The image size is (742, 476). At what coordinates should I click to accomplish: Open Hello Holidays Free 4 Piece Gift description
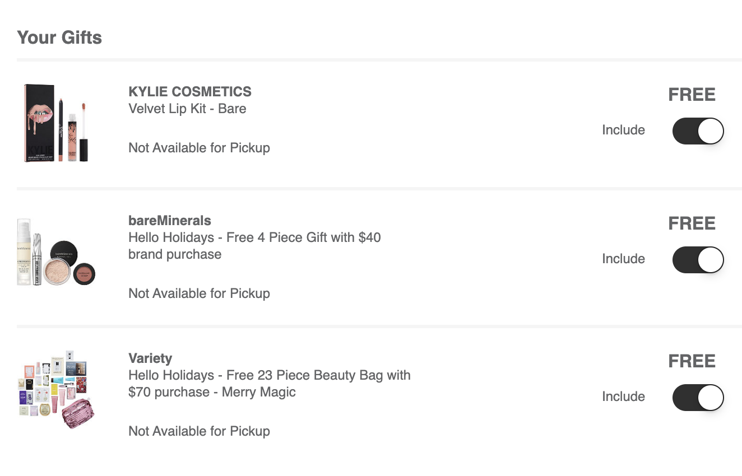(x=254, y=246)
